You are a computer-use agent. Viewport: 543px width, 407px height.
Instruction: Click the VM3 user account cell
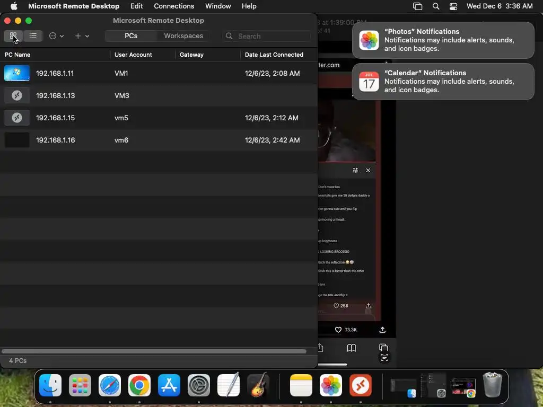[122, 95]
